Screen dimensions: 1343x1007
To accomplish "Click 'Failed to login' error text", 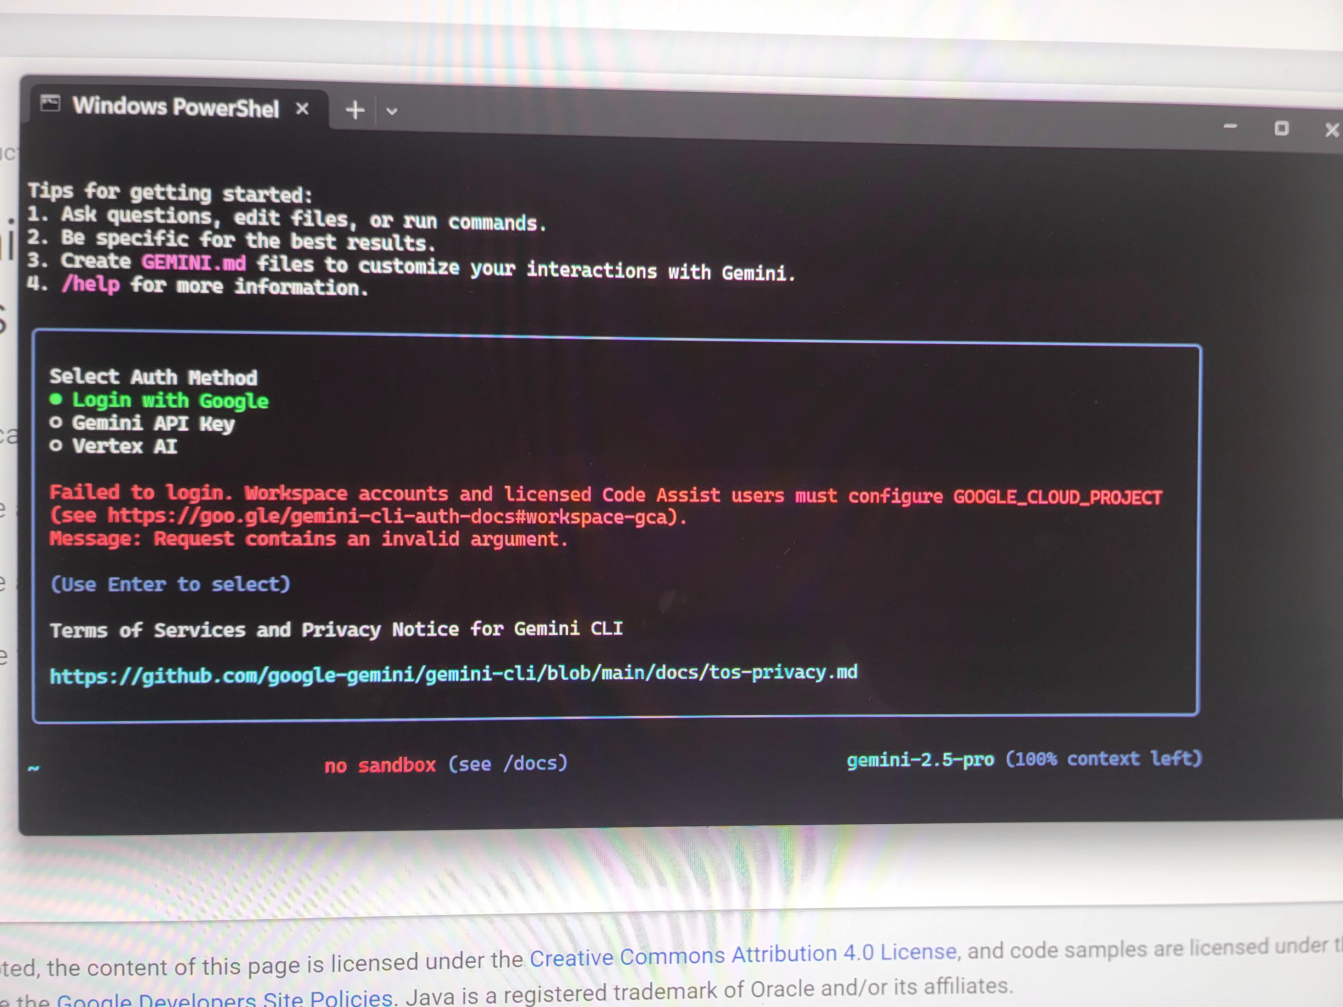I will click(x=141, y=492).
